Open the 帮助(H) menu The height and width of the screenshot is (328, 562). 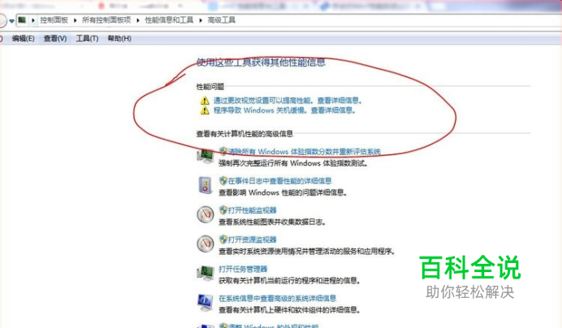click(x=119, y=38)
